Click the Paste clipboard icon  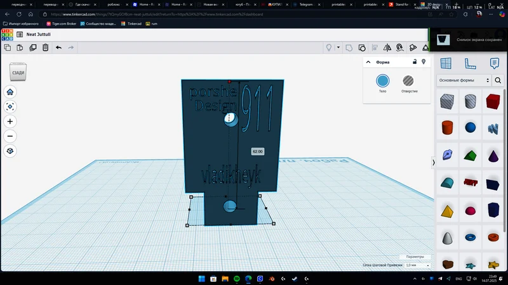[20, 47]
